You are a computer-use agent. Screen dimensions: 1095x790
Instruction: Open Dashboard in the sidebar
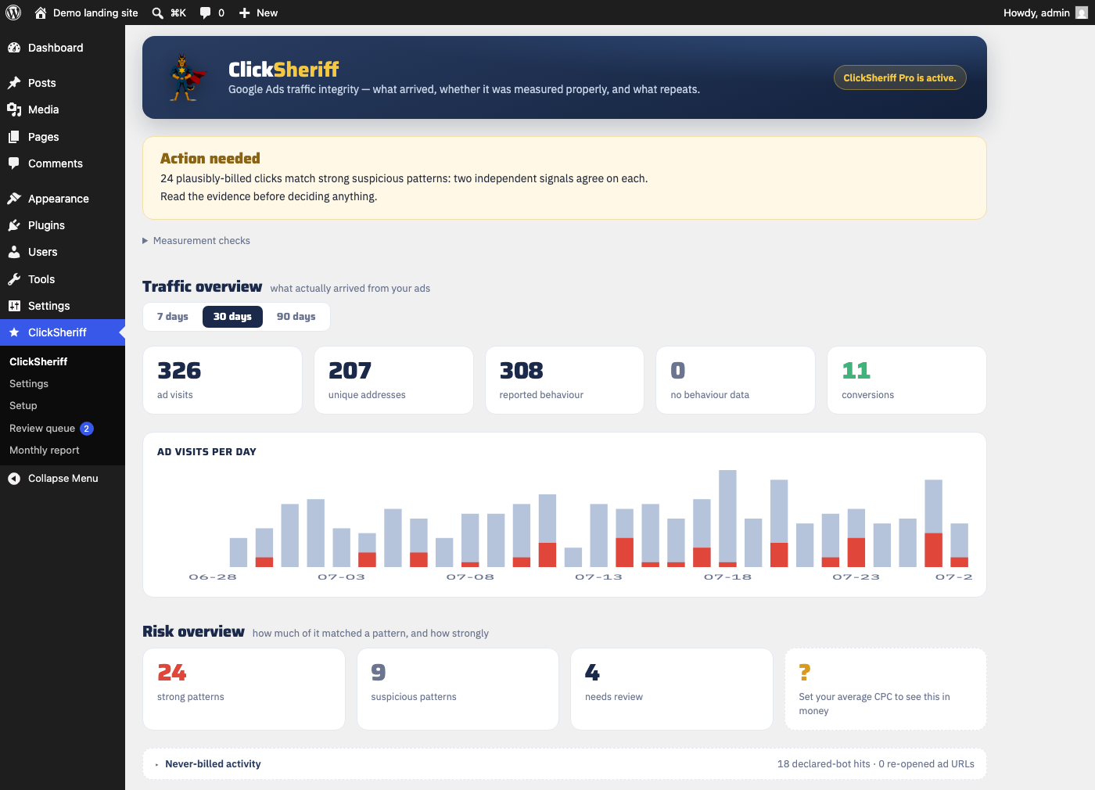coord(63,48)
